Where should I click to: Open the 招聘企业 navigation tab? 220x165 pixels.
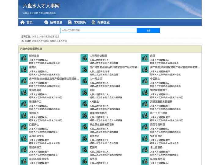[104, 22]
